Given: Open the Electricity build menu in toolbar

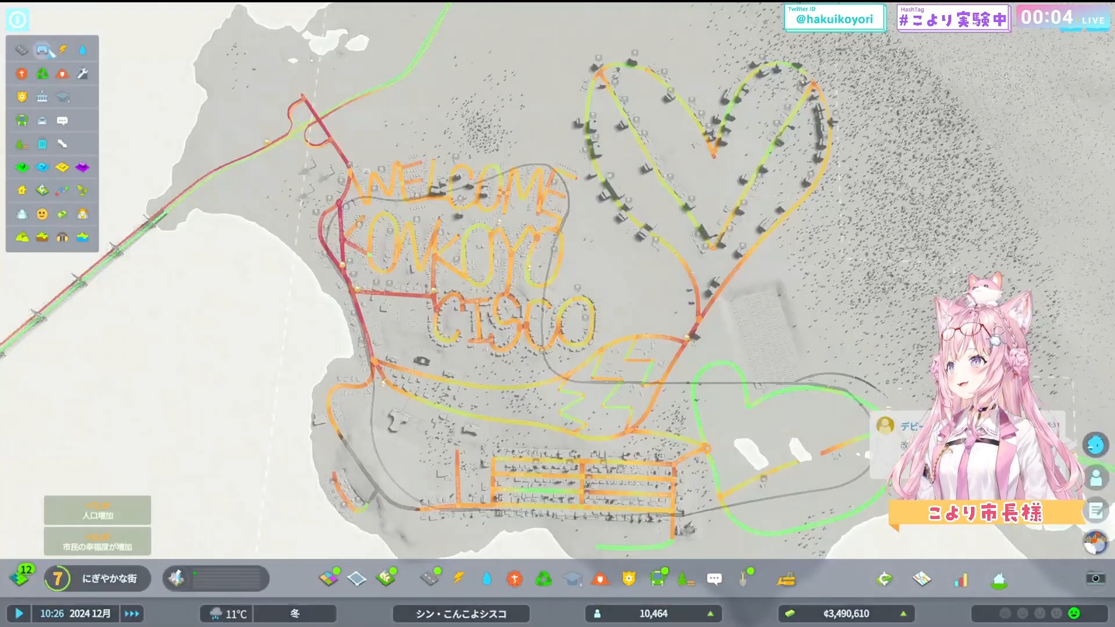Looking at the screenshot, I should tap(459, 579).
